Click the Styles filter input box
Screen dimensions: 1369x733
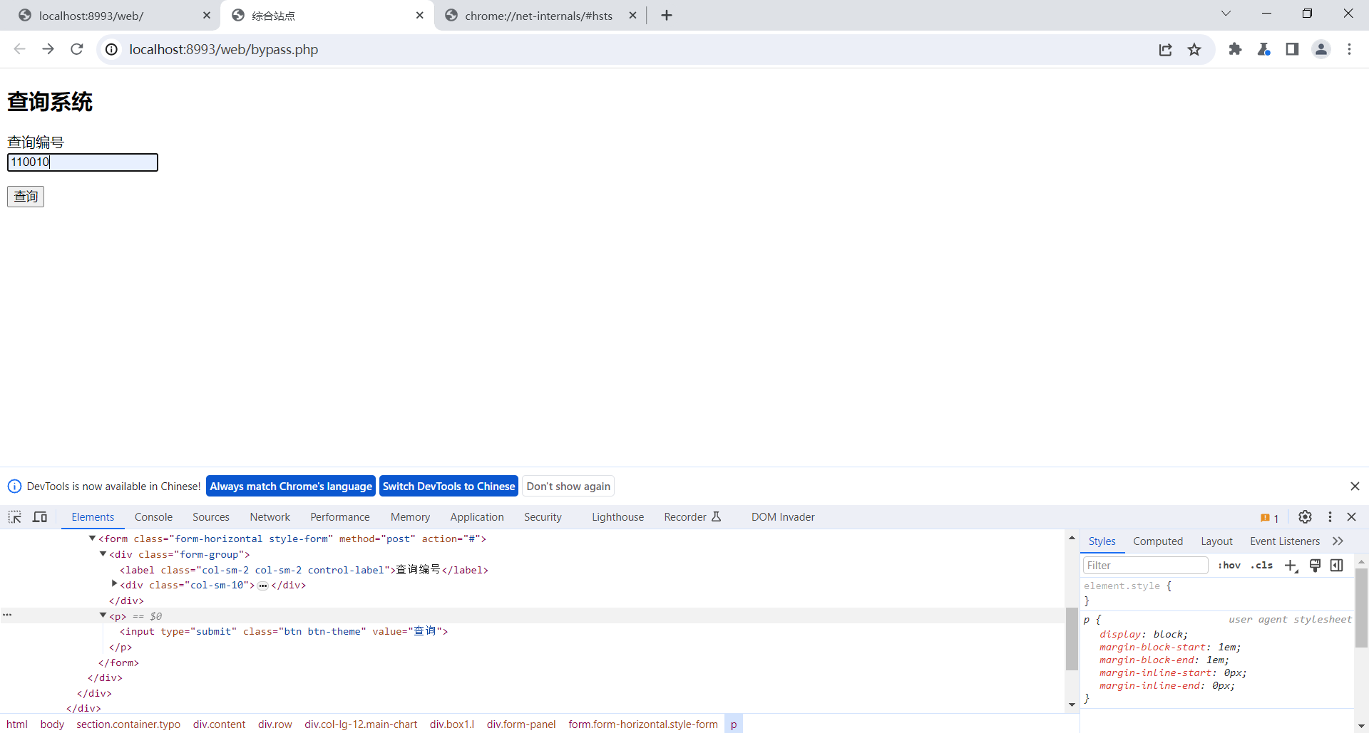click(1144, 566)
